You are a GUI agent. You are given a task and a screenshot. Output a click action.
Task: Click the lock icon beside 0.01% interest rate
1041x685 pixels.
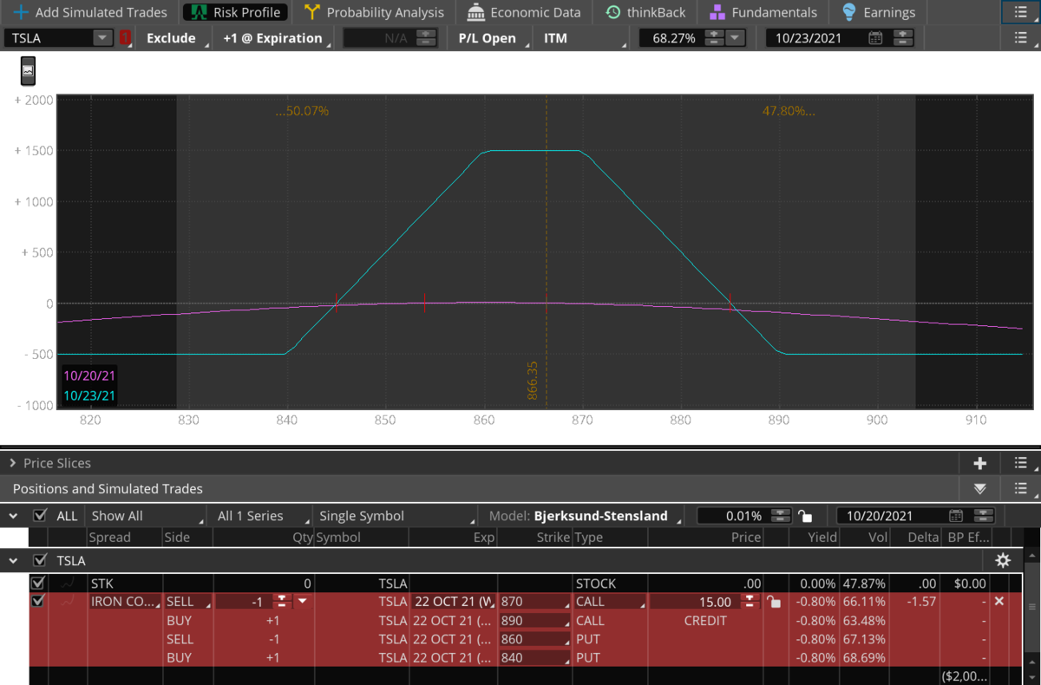point(805,516)
